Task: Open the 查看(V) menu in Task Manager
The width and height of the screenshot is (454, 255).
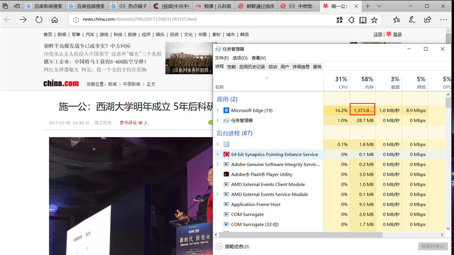Action: (x=258, y=58)
